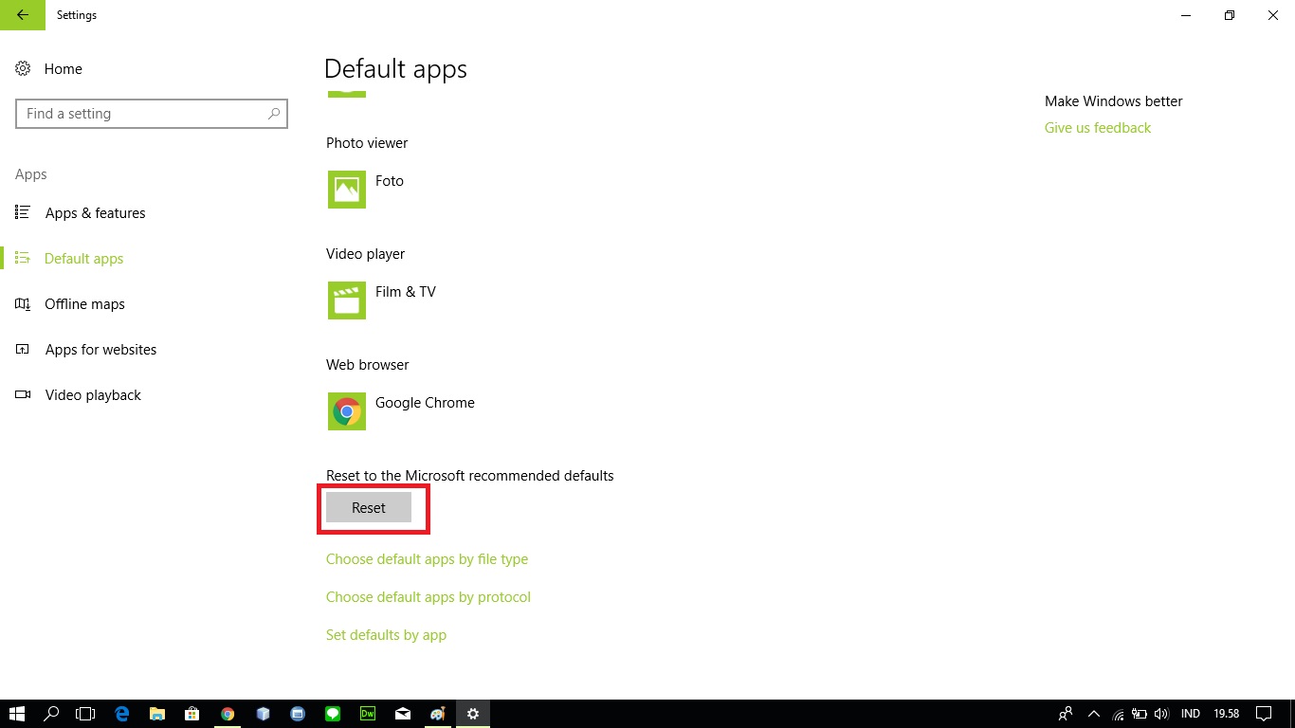Click the battery status icon
The image size is (1295, 728).
tap(1140, 714)
